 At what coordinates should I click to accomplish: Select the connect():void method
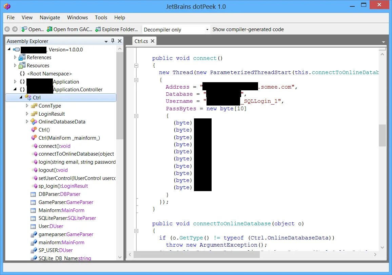(55, 146)
